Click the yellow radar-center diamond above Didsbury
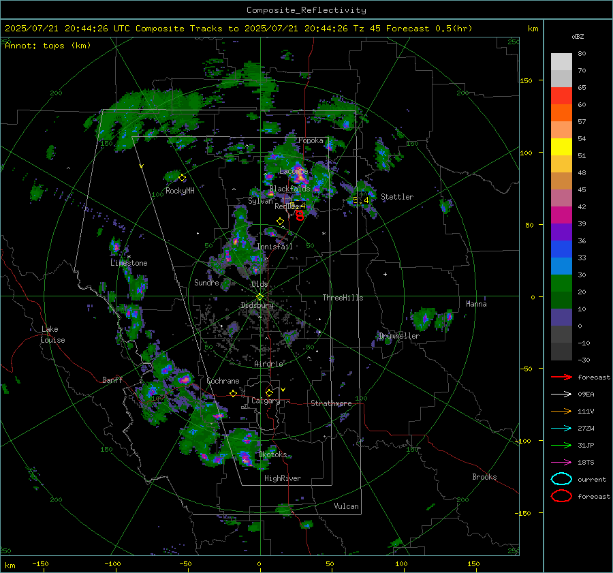The height and width of the screenshot is (573, 613). click(260, 297)
